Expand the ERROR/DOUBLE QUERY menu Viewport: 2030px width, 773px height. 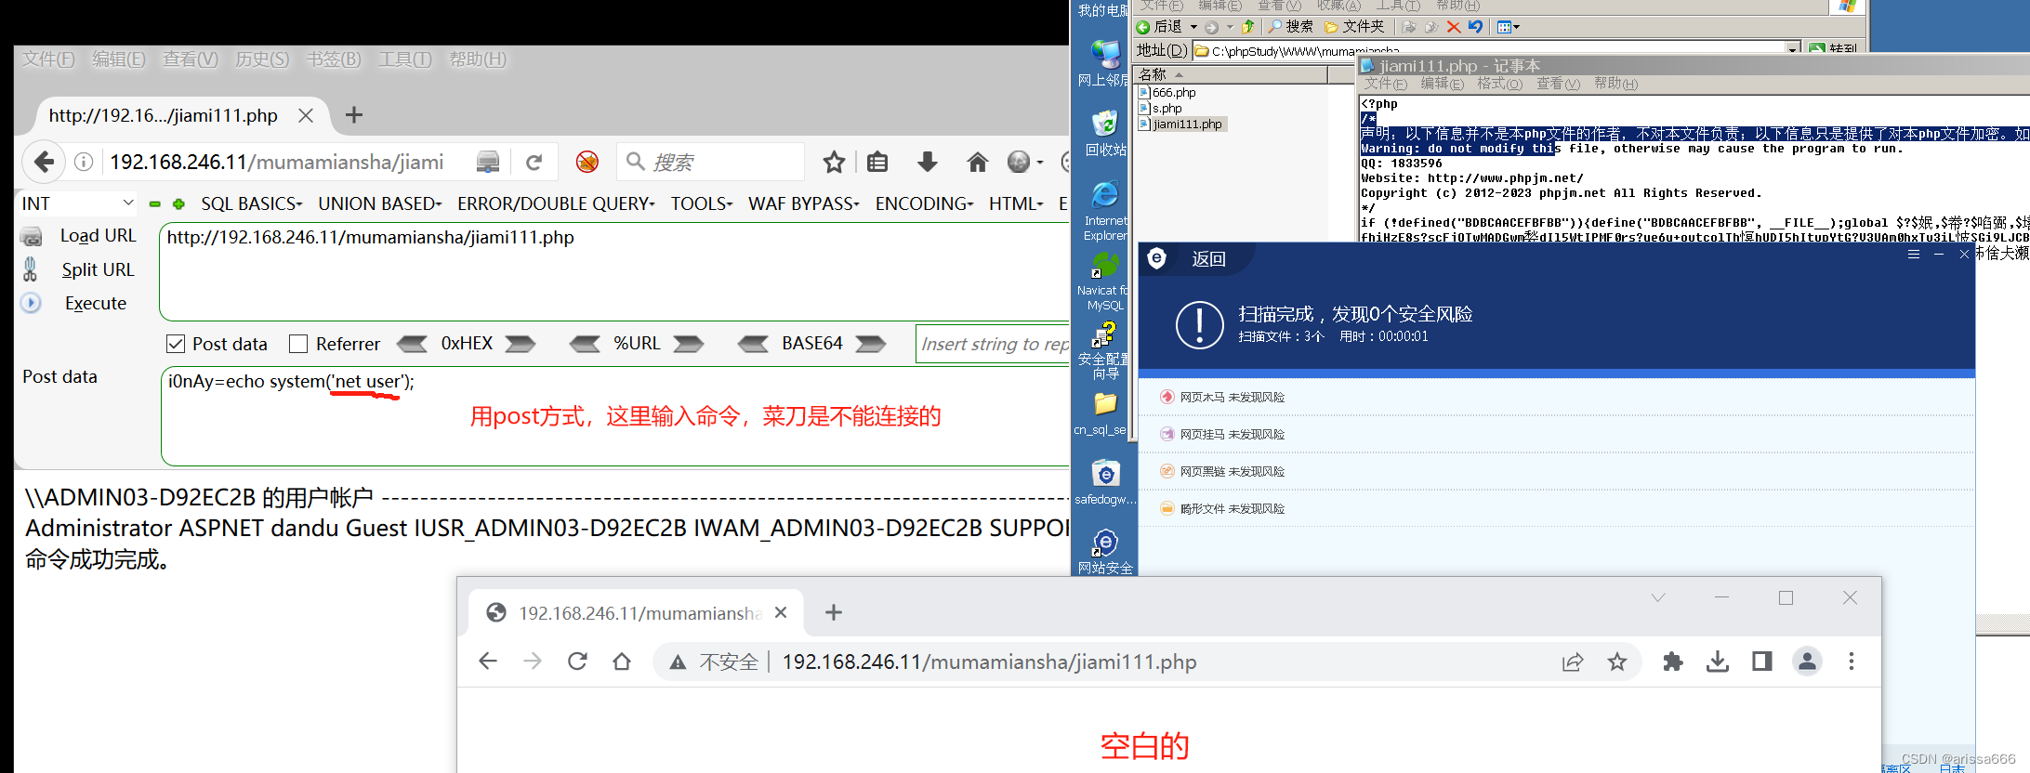[x=556, y=203]
